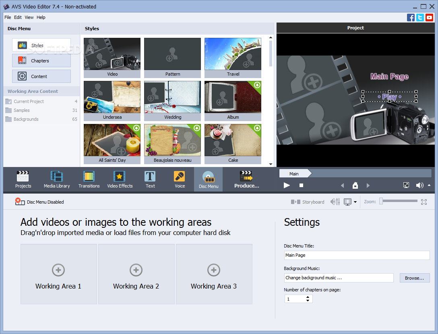Go to next menu page
Screen dimensions: 438x334
tap(368, 186)
